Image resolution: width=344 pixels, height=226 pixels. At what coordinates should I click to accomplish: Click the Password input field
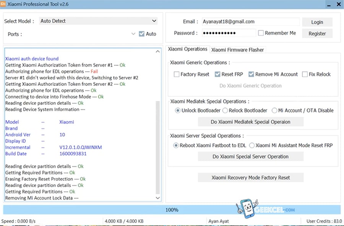[229, 33]
